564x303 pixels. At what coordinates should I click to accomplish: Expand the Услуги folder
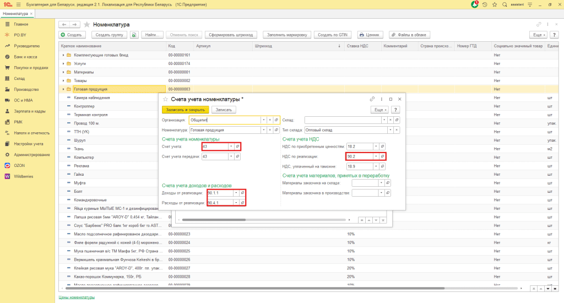pyautogui.click(x=63, y=64)
